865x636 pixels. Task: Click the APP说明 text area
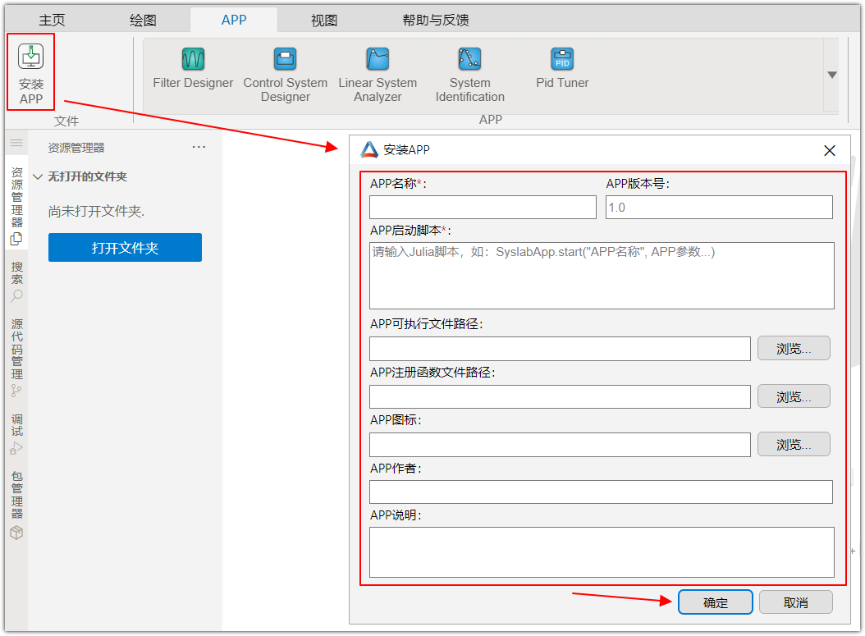[x=602, y=552]
